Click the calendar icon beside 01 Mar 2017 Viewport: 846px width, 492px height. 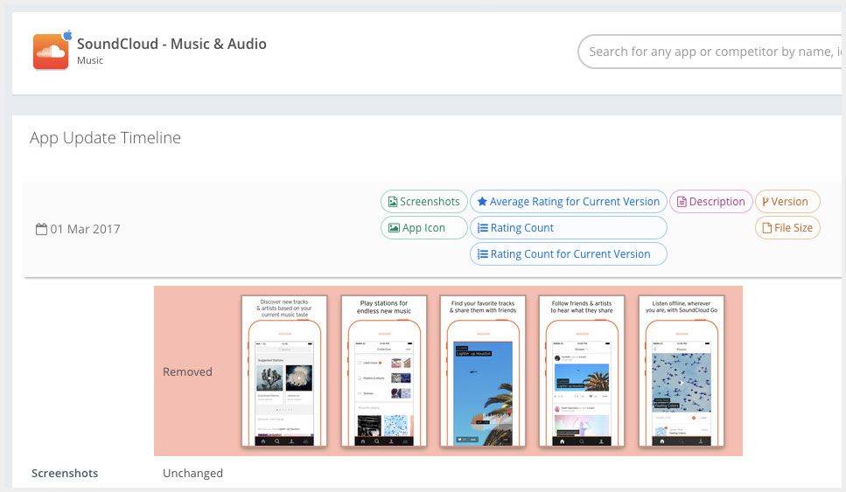coord(40,229)
